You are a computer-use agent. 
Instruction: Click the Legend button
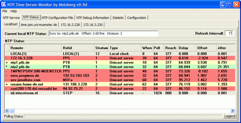tap(230, 116)
